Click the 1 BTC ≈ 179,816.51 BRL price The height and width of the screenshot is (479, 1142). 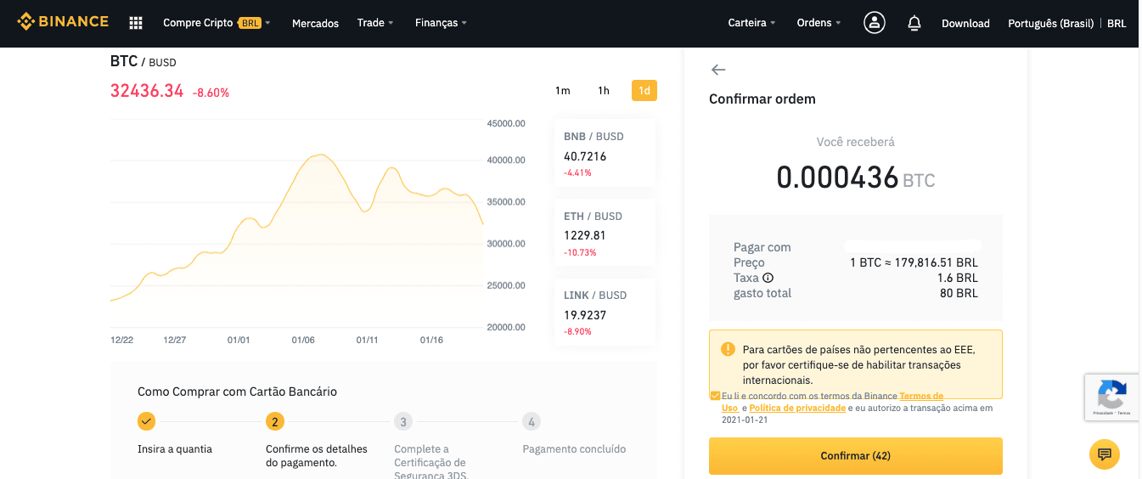[x=914, y=262]
